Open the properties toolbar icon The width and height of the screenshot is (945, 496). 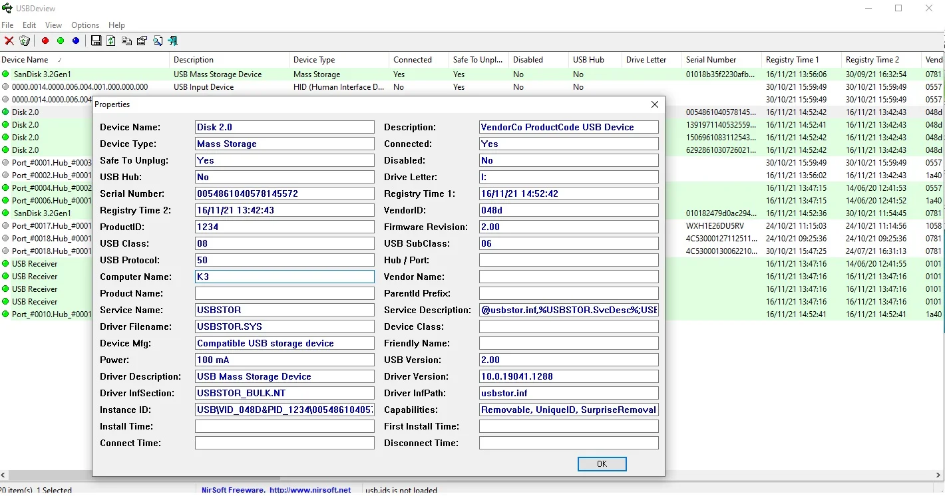click(x=142, y=41)
